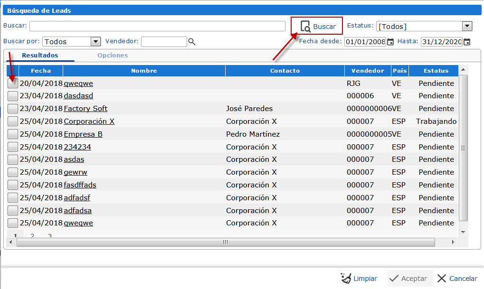The width and height of the screenshot is (484, 289).
Task: Go to results page 2
Action: 32,235
